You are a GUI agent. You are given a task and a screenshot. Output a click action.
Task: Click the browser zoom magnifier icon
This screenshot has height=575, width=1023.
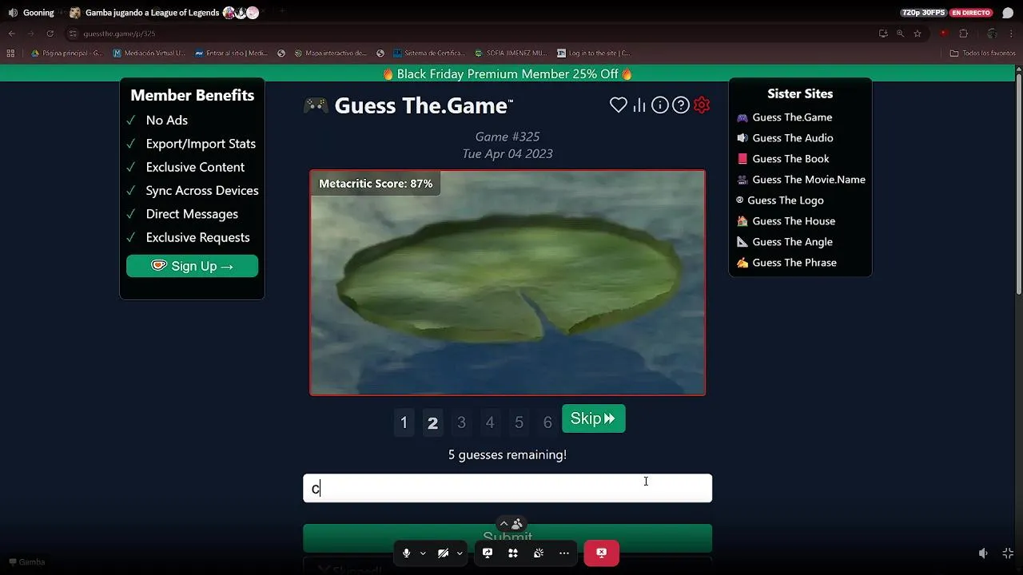901,34
